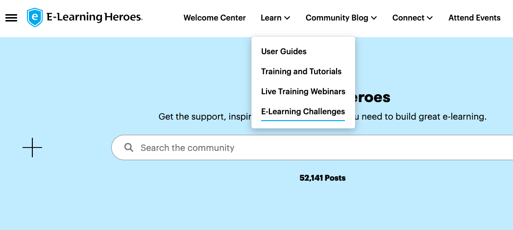
Task: Go to the Welcome Center page
Action: coord(215,18)
